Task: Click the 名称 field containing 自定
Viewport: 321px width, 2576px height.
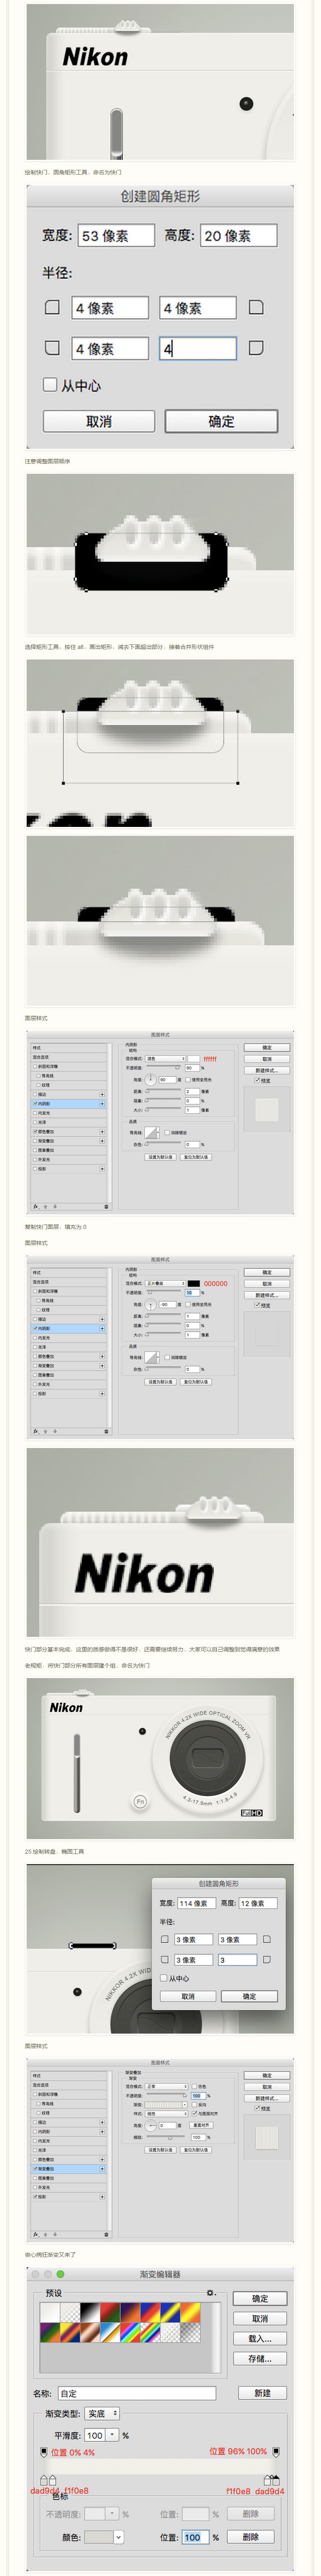Action: click(136, 2393)
